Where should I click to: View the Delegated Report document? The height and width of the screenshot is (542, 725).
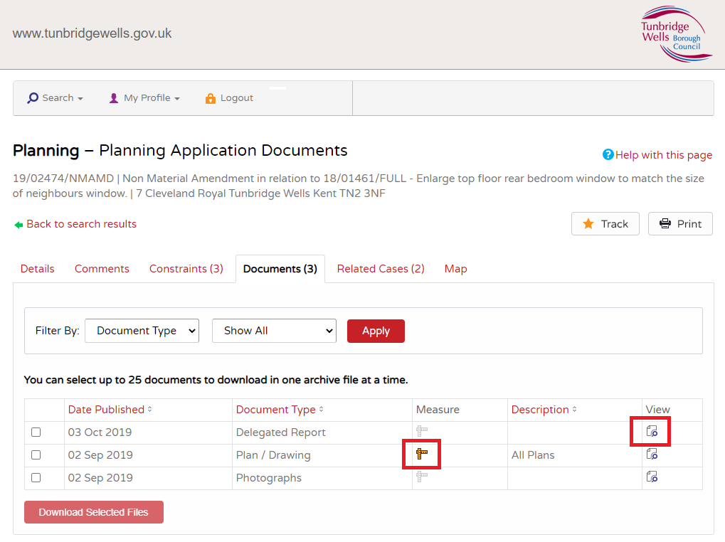click(650, 431)
